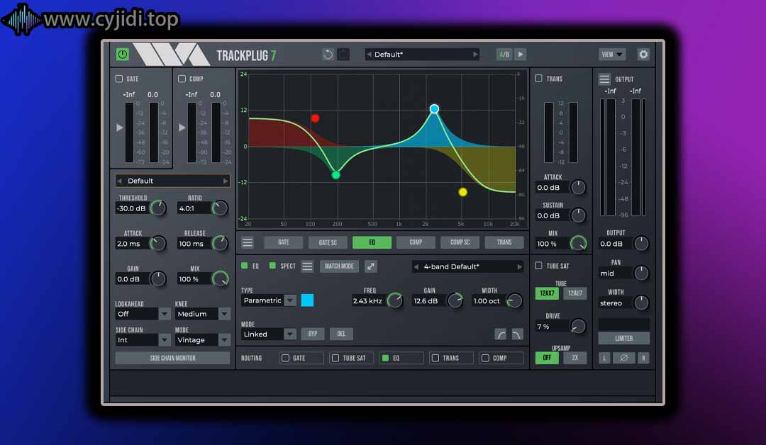This screenshot has height=445, width=766.
Task: Toggle the SPECT spectrum checkbox
Action: tap(272, 266)
